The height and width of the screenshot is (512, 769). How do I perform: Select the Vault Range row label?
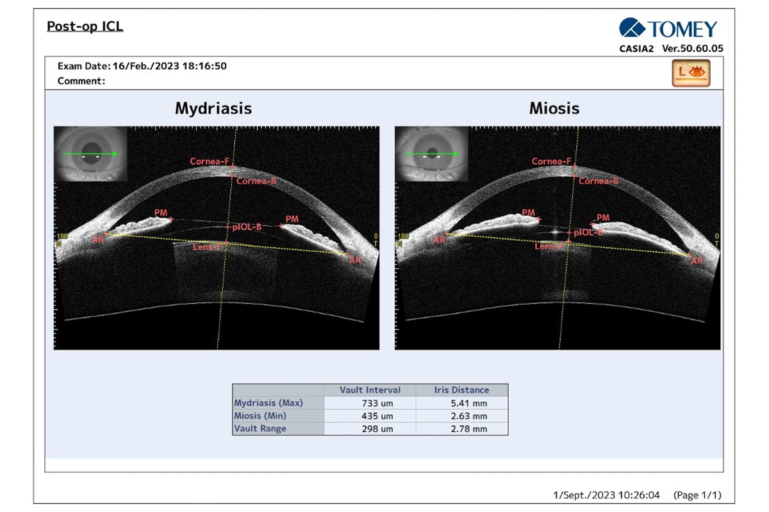(x=260, y=429)
